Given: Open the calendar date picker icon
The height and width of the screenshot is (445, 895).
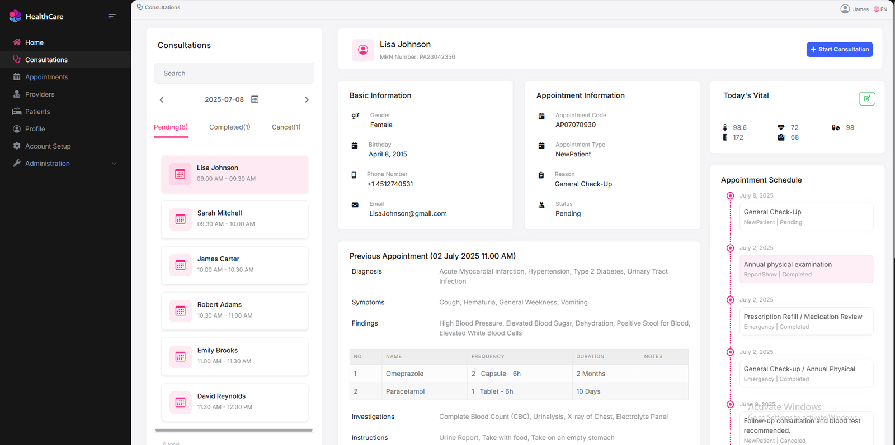Looking at the screenshot, I should click(255, 99).
